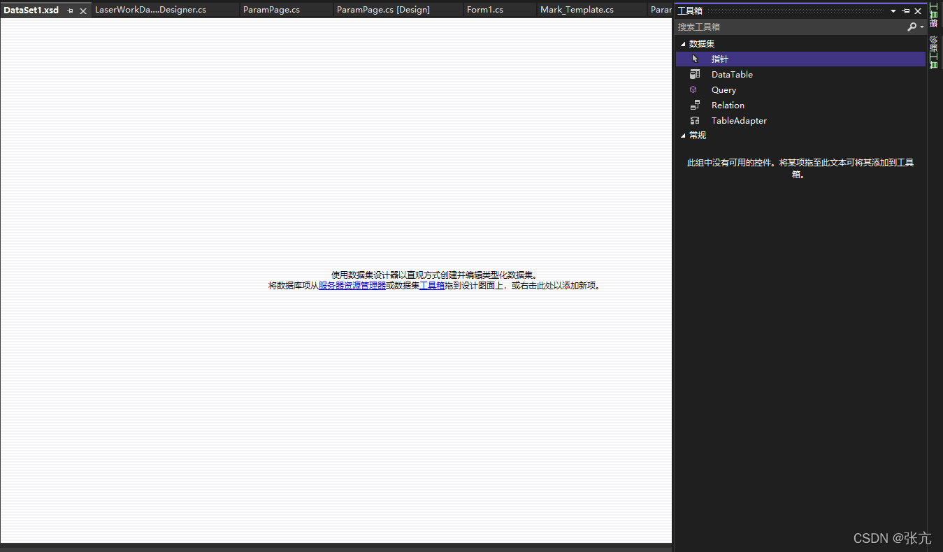Screen dimensions: 943x552
Task: Click the 服务器资源管理器 link
Action: tap(352, 286)
